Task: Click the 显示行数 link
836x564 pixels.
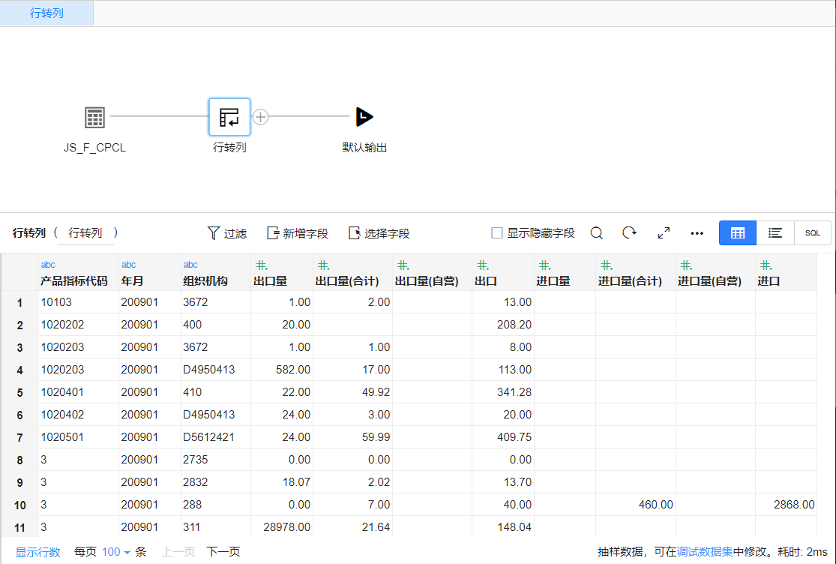Action: [38, 552]
